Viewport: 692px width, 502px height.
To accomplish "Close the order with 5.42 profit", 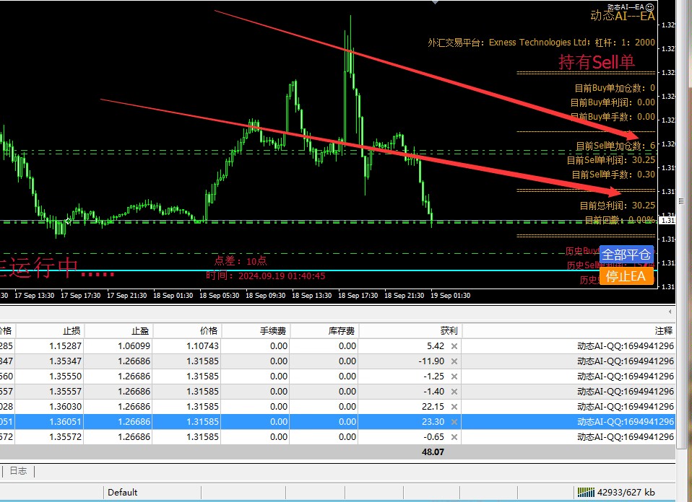I will click(454, 346).
